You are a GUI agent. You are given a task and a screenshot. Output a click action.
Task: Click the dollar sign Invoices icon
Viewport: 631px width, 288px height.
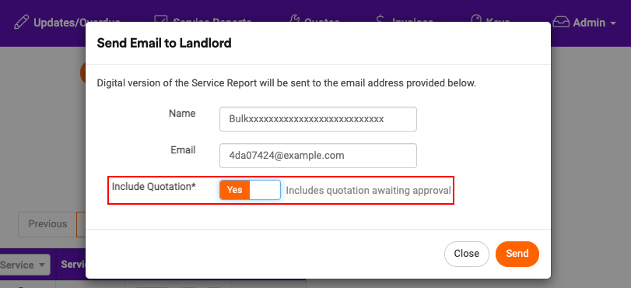click(380, 20)
